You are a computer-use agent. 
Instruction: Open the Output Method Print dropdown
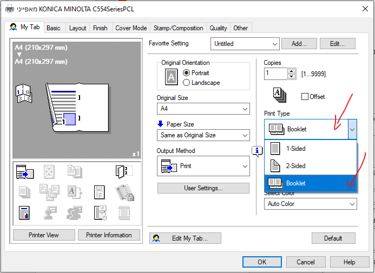coord(203,166)
